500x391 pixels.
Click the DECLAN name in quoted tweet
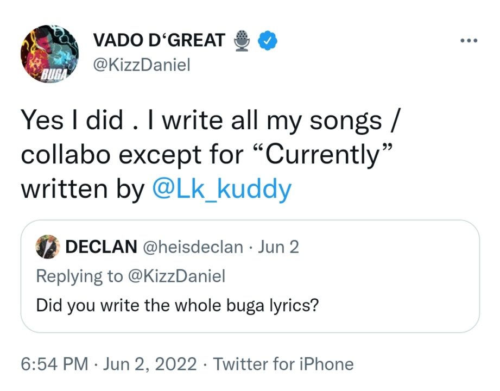(x=101, y=247)
